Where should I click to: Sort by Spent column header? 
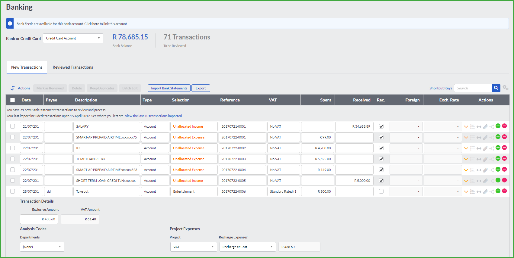[x=326, y=100]
